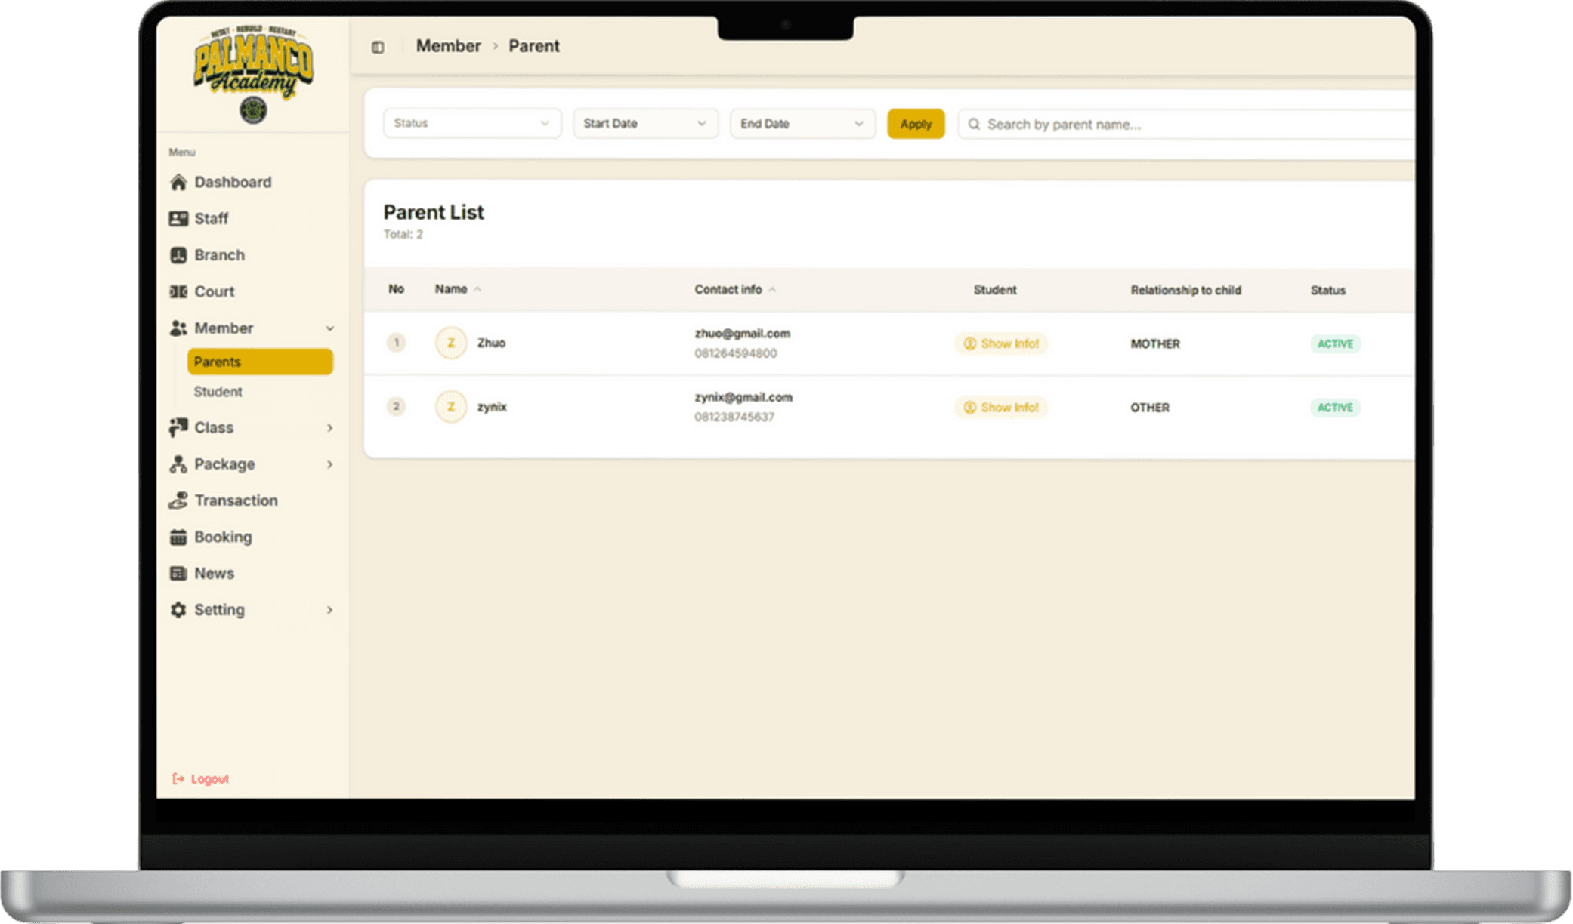The width and height of the screenshot is (1573, 924).
Task: Click the Staff ID card icon
Action: [178, 218]
